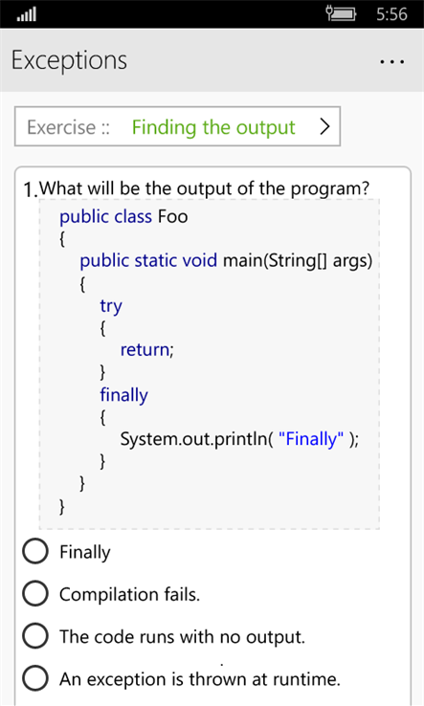Tap the question "What will be the output"
Viewport: 424px width, 706px height.
point(204,188)
